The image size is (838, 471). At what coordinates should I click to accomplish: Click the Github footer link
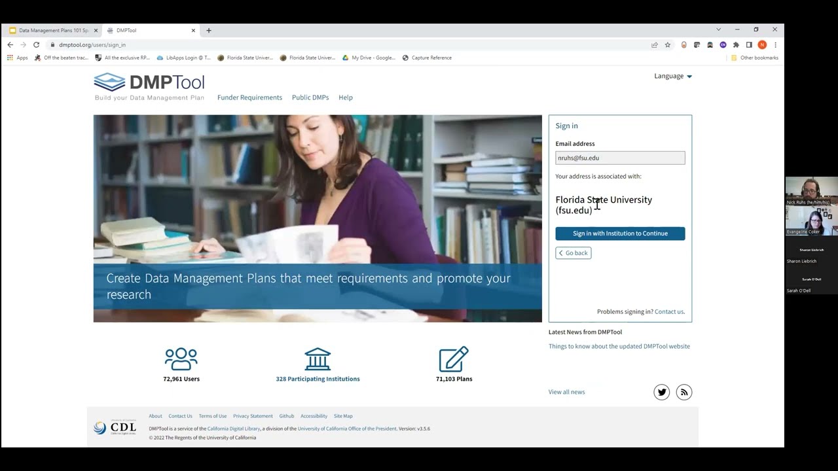[x=287, y=416]
